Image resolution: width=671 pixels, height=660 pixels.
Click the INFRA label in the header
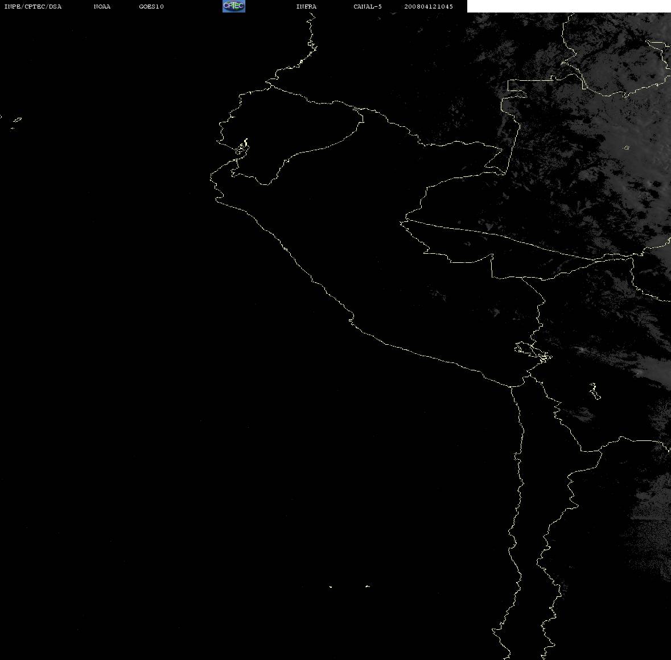[x=306, y=6]
